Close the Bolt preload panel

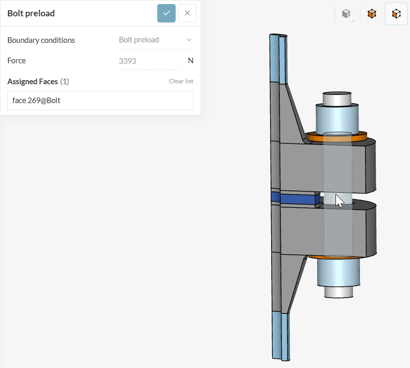pos(187,13)
